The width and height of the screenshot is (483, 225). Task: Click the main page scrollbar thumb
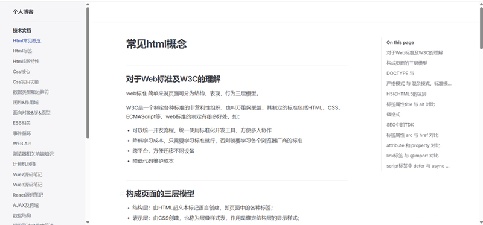point(481,28)
